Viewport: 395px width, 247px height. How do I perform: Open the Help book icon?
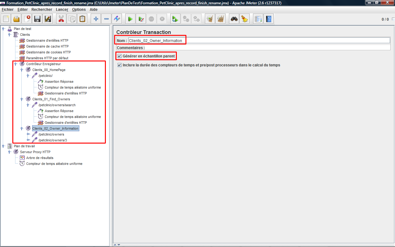point(268,19)
